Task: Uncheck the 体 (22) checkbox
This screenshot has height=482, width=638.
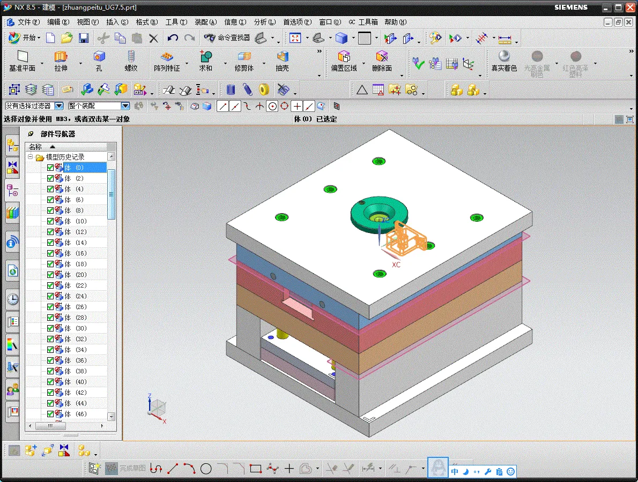Action: [x=50, y=285]
